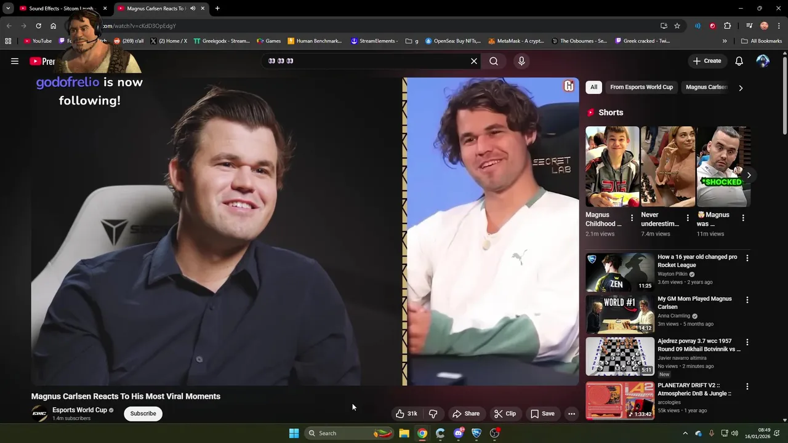Image resolution: width=788 pixels, height=443 pixels.
Task: Close the Magnus Carlsen Reacts tab
Action: pos(203,9)
